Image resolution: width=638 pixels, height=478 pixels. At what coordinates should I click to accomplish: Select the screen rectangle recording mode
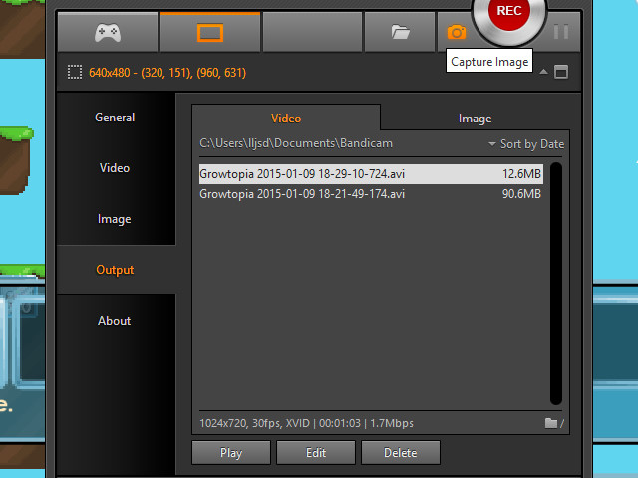point(209,32)
